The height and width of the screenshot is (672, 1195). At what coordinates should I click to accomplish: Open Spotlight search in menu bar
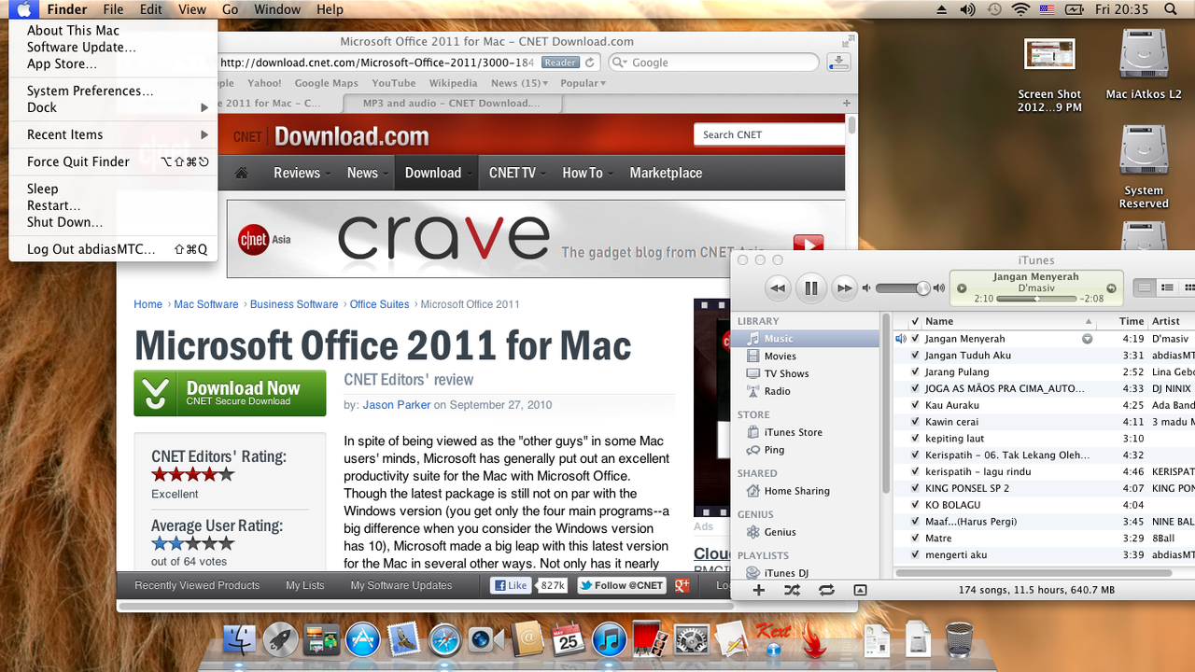pos(1171,9)
